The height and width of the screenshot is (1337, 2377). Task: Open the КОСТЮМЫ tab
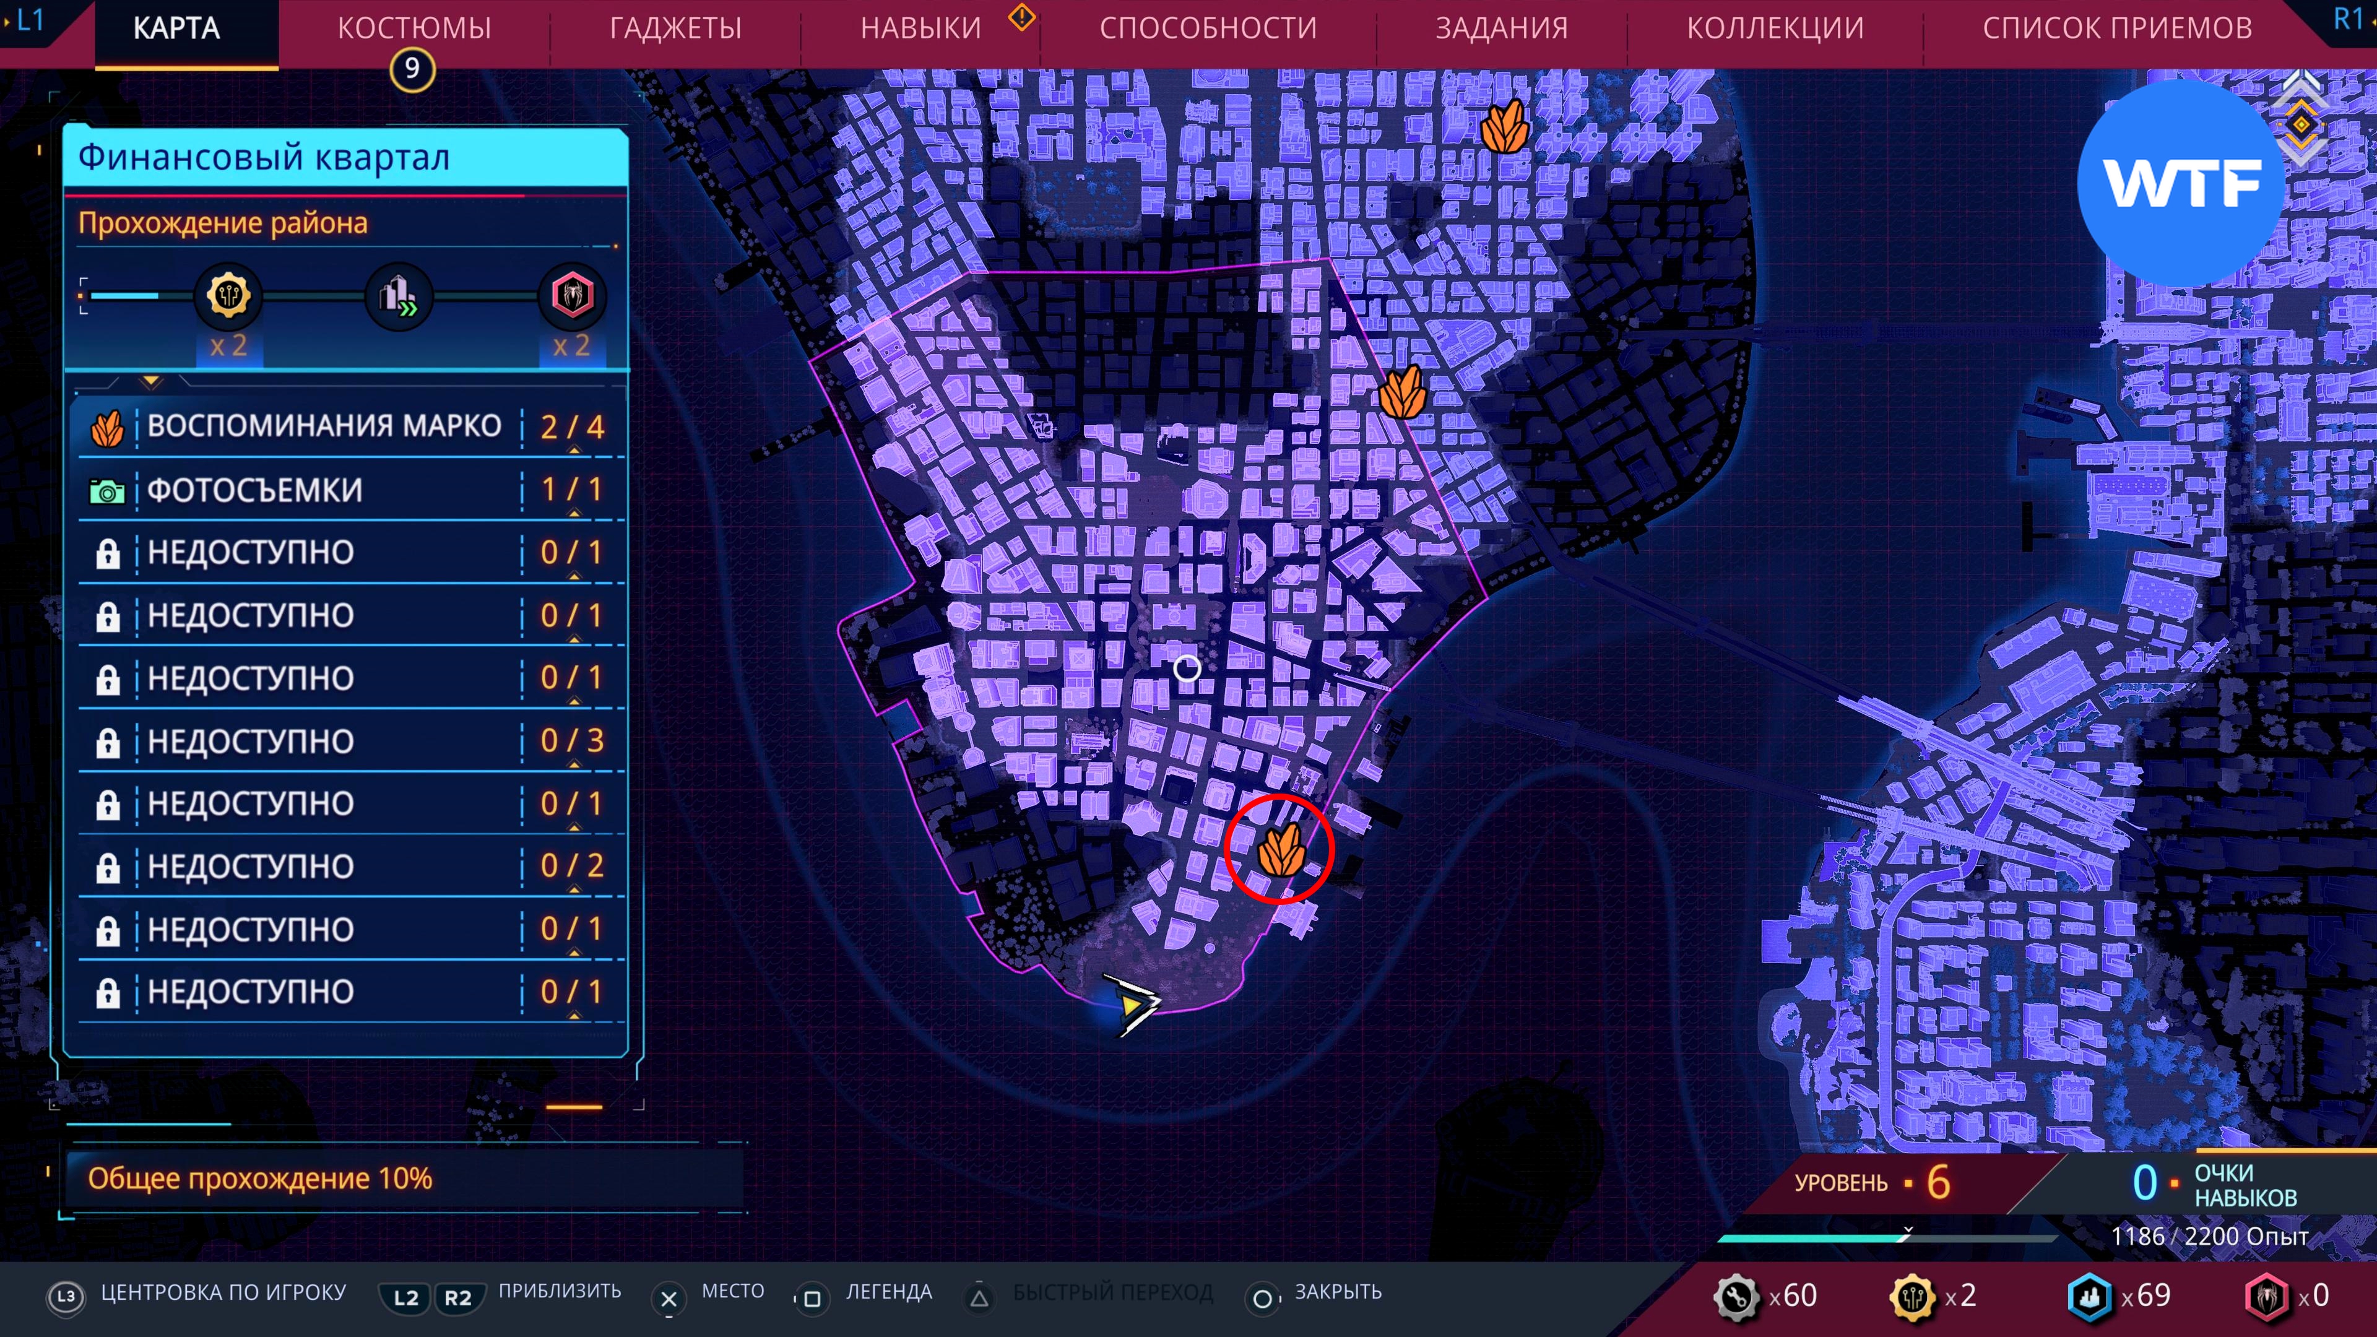click(x=414, y=28)
